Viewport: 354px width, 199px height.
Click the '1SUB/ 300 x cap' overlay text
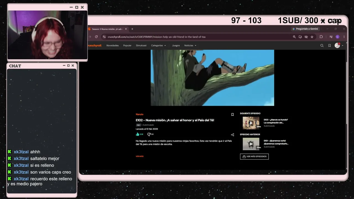pyautogui.click(x=310, y=20)
